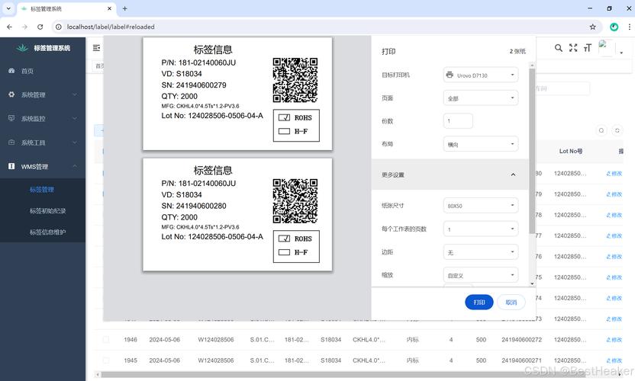Viewport: 635px width, 381px height.
Task: Open the 布局 横向 layout dropdown
Action: [481, 144]
